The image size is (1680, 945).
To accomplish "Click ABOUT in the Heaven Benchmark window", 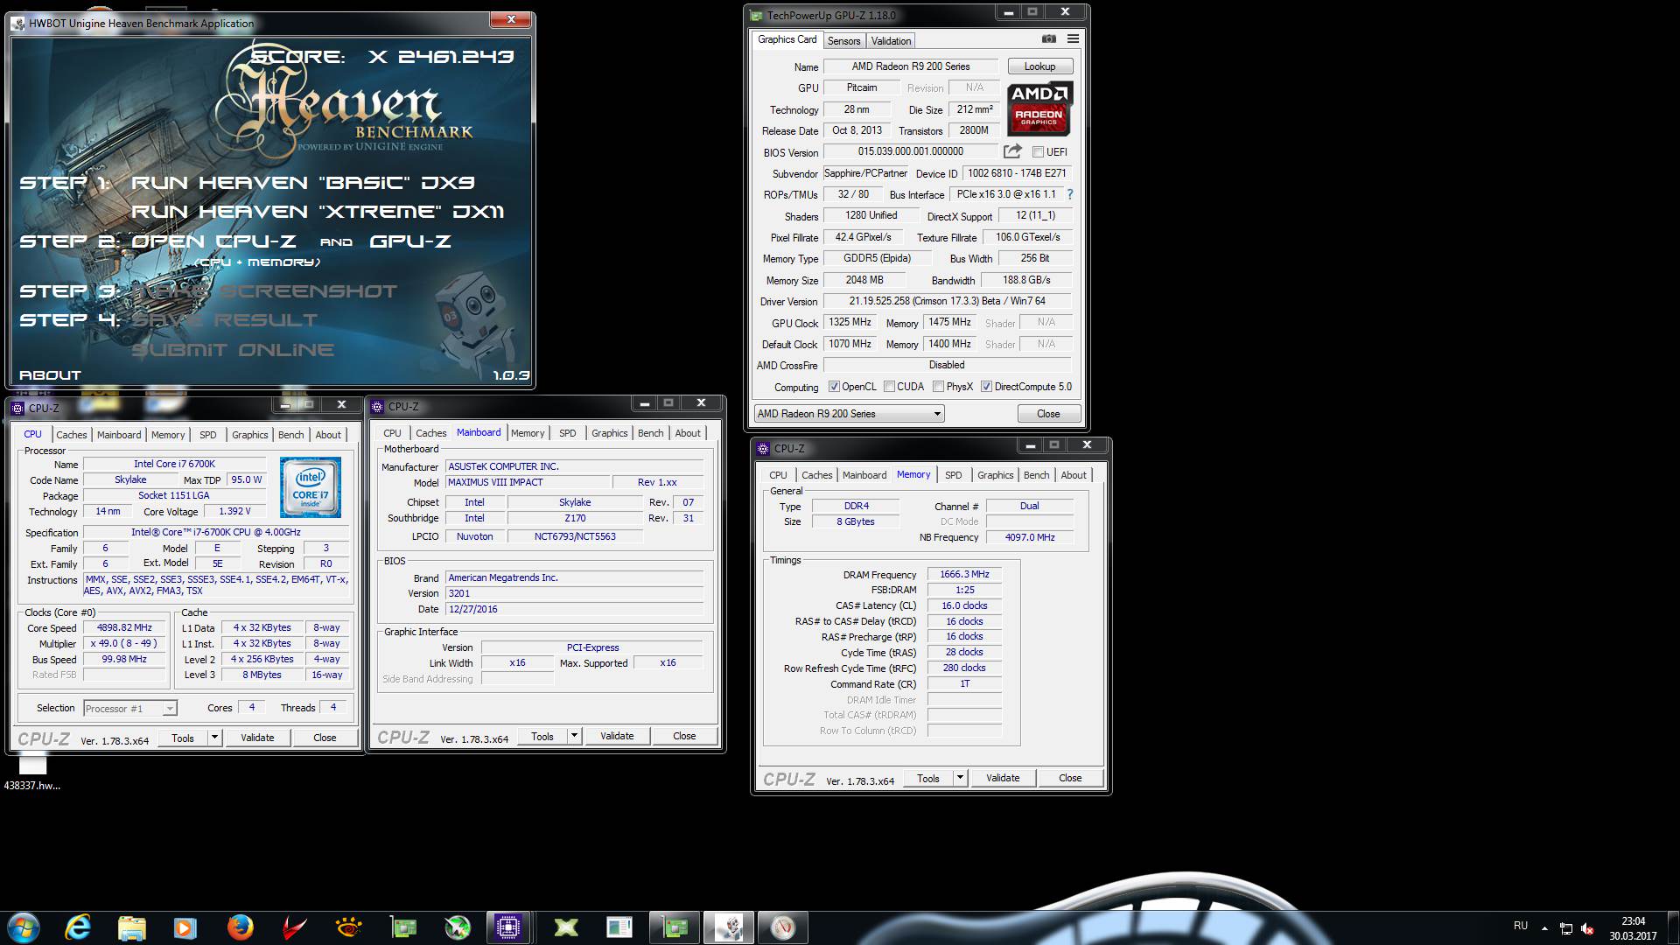I will (50, 374).
